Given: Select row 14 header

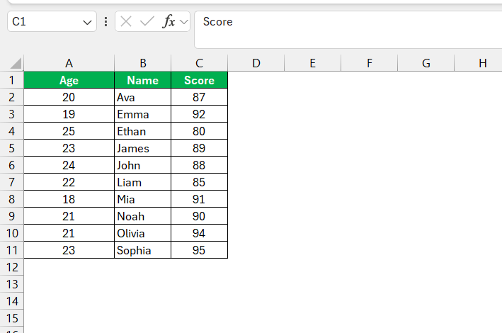Looking at the screenshot, I should point(12,301).
